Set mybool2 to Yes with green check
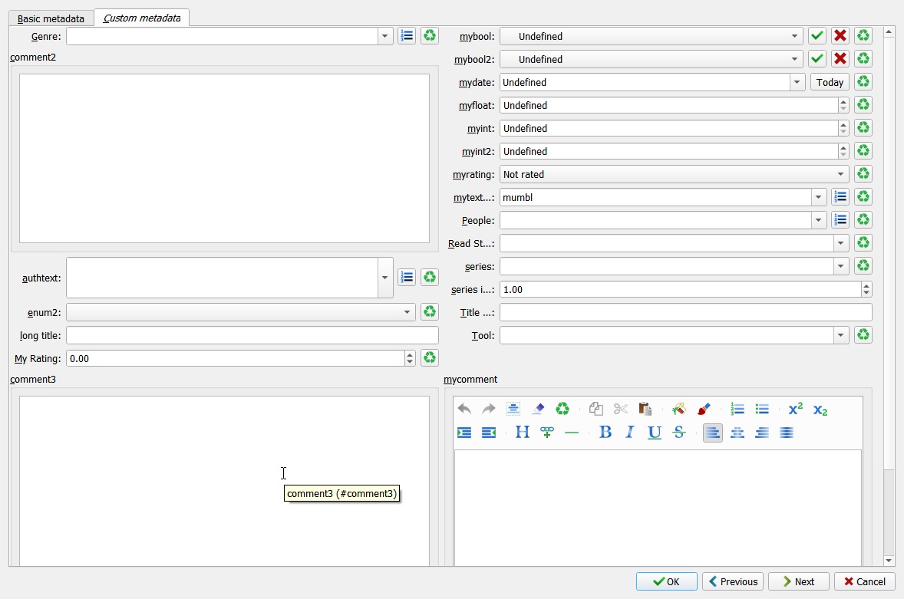 (817, 59)
